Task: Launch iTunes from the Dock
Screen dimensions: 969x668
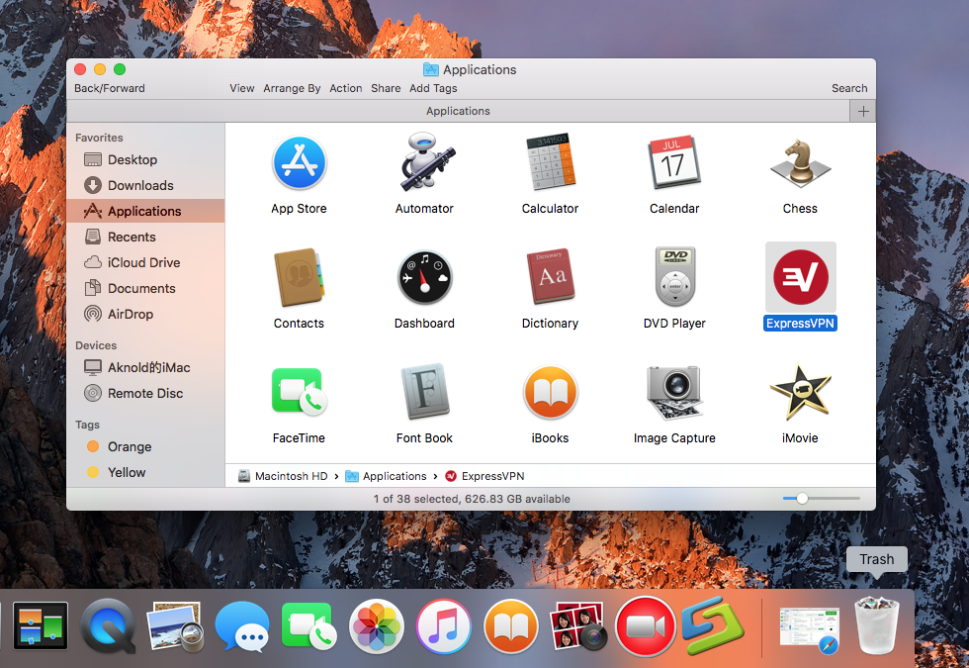Action: point(444,626)
